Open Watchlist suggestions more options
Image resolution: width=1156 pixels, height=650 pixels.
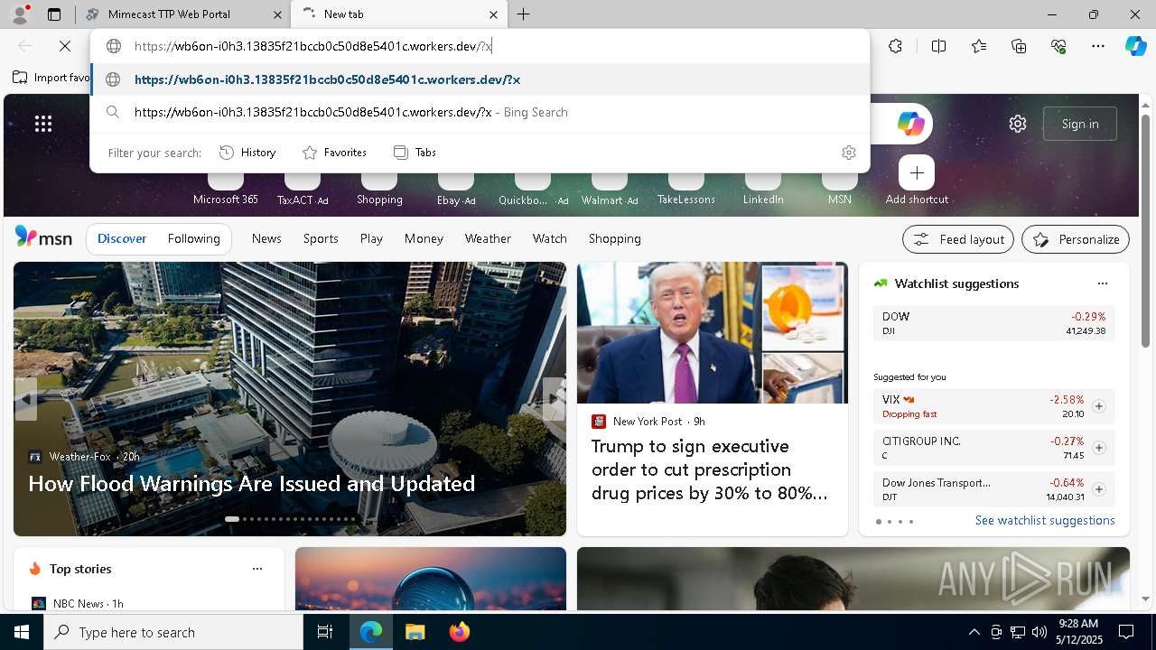[1102, 283]
